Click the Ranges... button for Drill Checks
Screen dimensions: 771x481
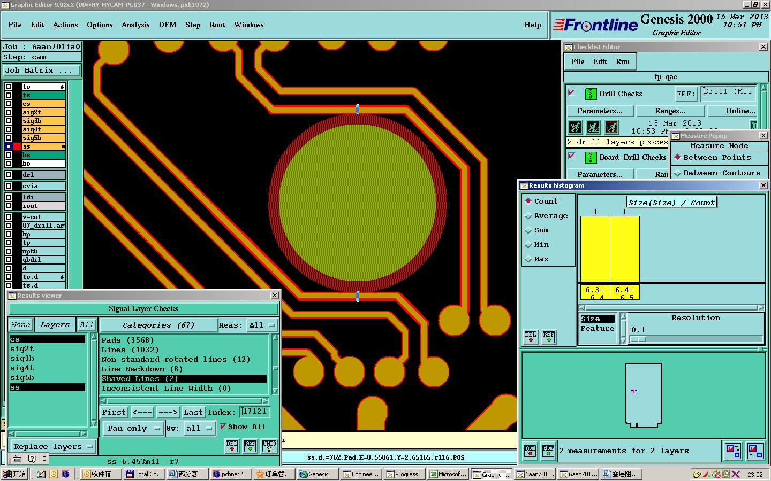[670, 111]
